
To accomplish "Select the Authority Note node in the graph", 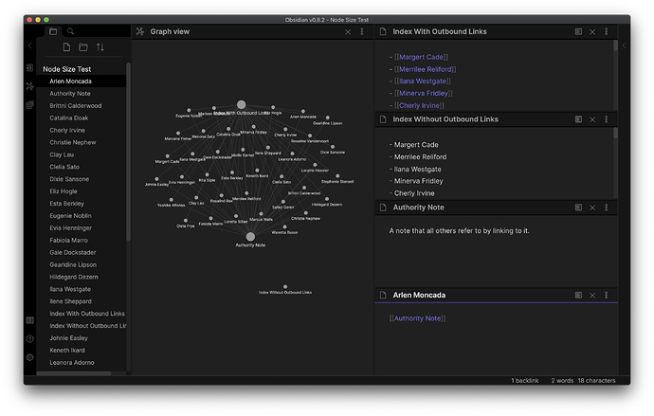I will point(250,237).
